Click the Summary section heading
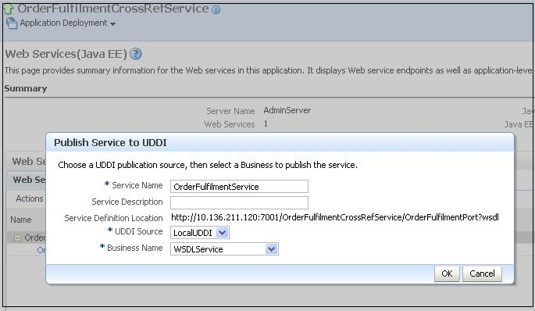 coord(26,88)
